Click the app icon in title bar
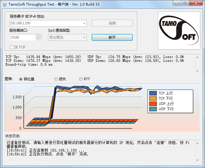The width and height of the screenshot is (205, 168). point(4,4)
